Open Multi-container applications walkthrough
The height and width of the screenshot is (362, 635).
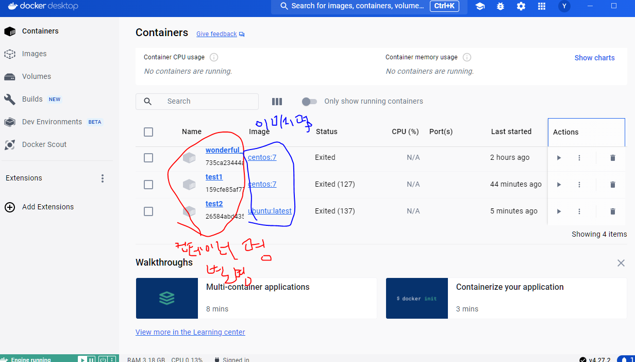click(256, 298)
